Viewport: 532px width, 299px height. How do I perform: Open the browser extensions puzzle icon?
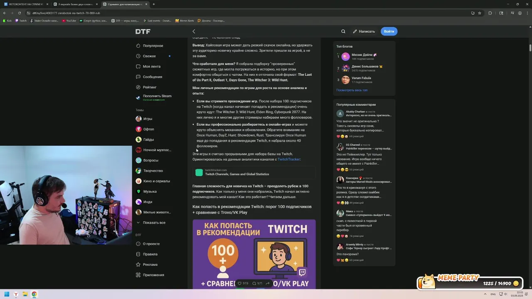click(x=490, y=13)
